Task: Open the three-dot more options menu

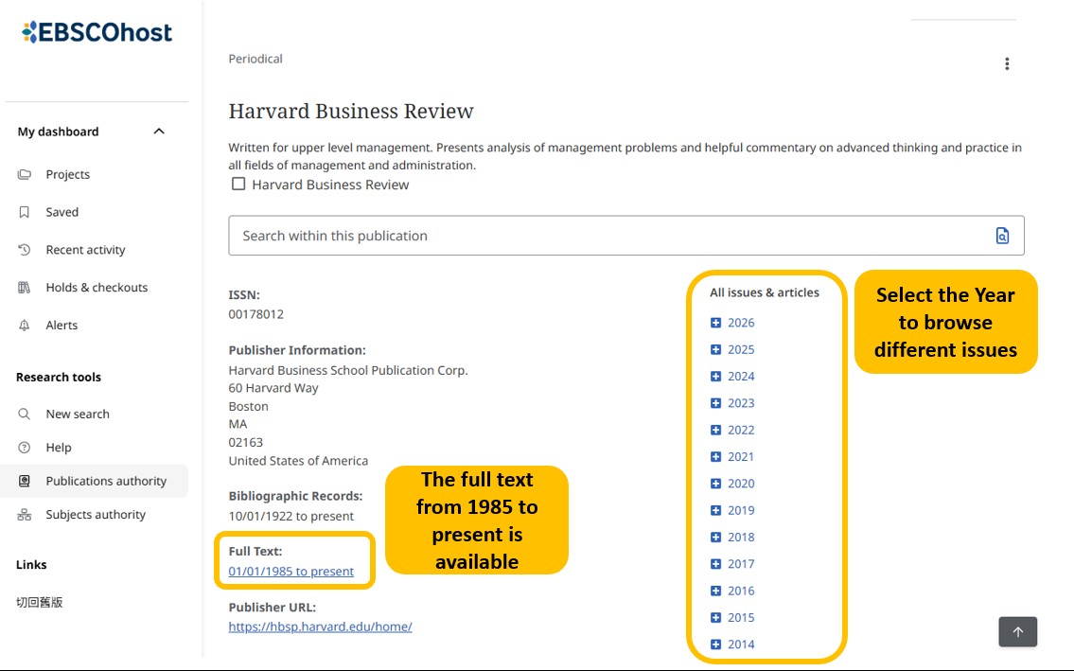Action: click(x=1007, y=63)
